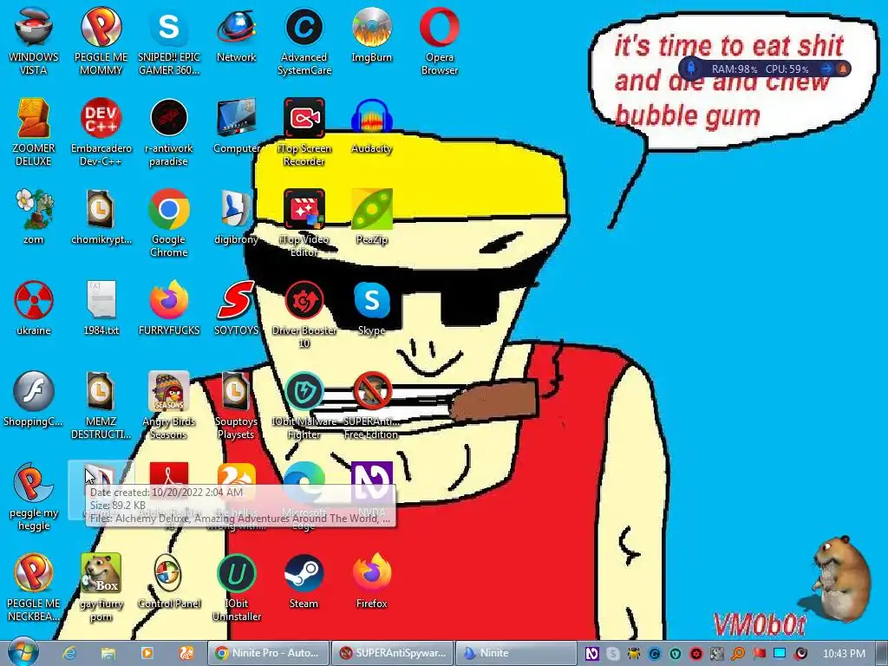This screenshot has width=888, height=666.
Task: Open the chomikrypt file icon
Action: (101, 218)
